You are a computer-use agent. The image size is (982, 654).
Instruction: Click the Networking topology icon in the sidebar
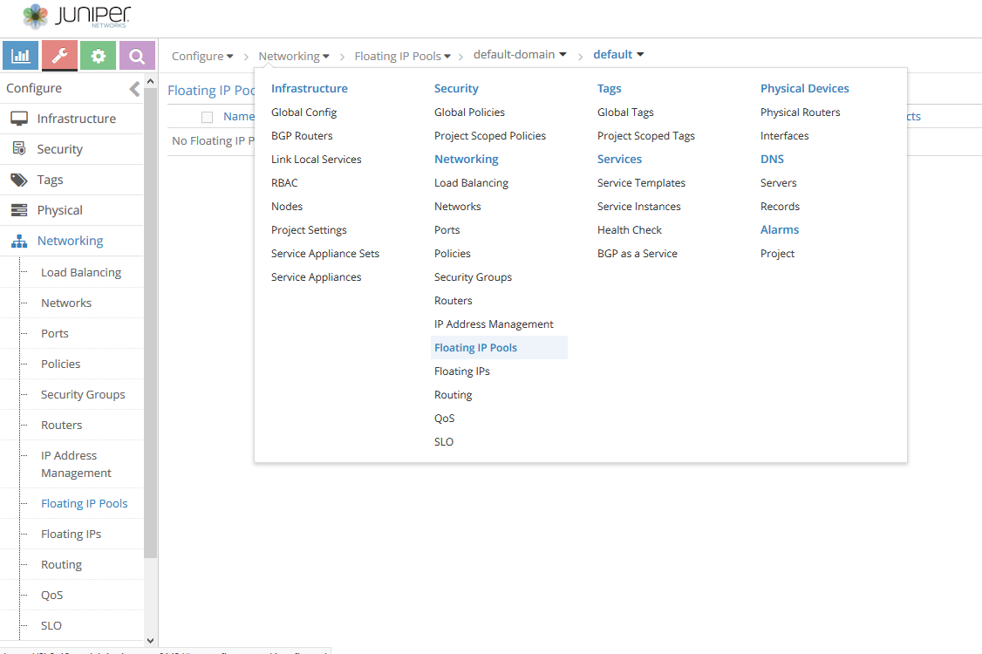(19, 242)
